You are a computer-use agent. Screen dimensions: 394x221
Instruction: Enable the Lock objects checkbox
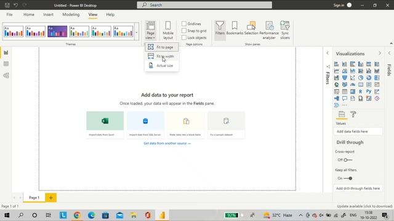point(184,37)
